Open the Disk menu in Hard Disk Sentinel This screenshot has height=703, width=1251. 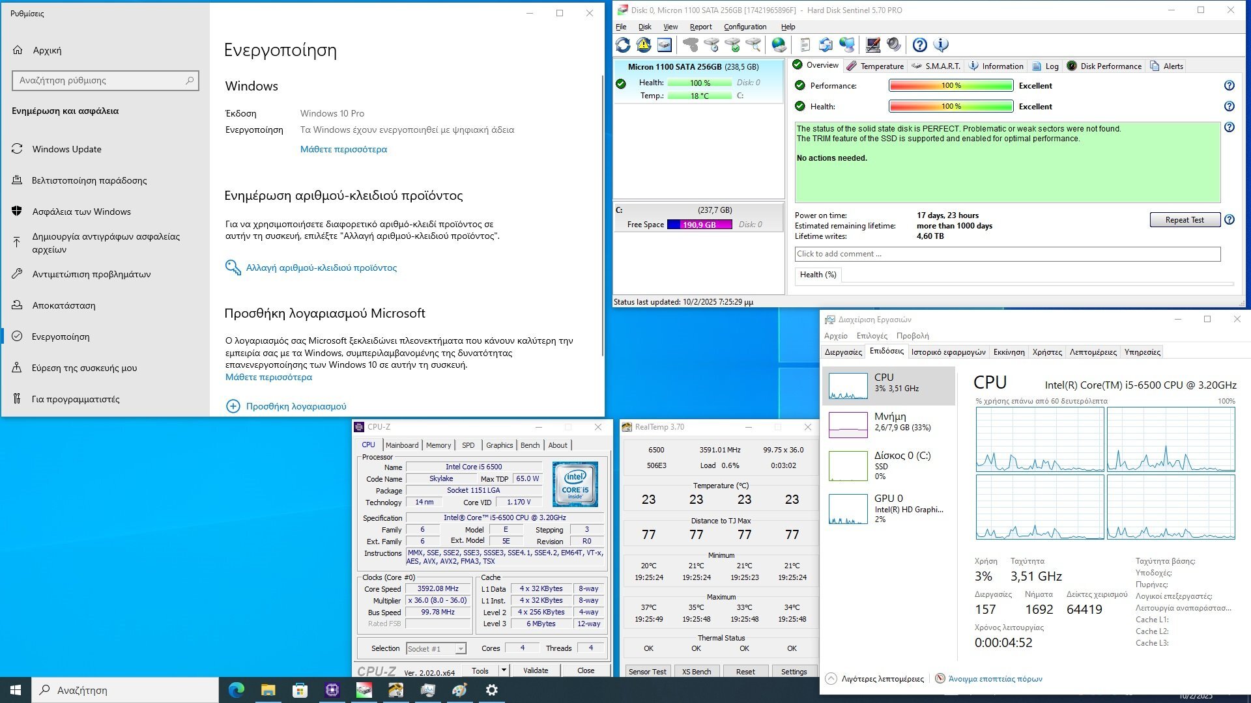[x=644, y=27]
